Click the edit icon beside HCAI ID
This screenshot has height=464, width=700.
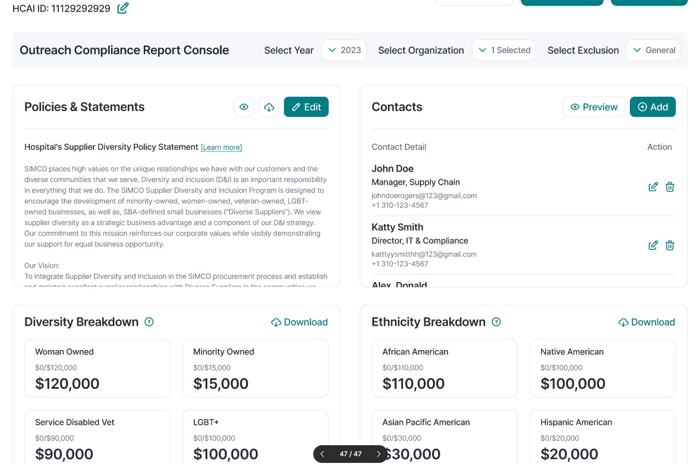pos(123,8)
